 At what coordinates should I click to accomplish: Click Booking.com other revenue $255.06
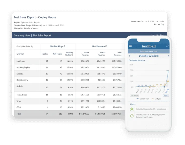(x=102, y=80)
